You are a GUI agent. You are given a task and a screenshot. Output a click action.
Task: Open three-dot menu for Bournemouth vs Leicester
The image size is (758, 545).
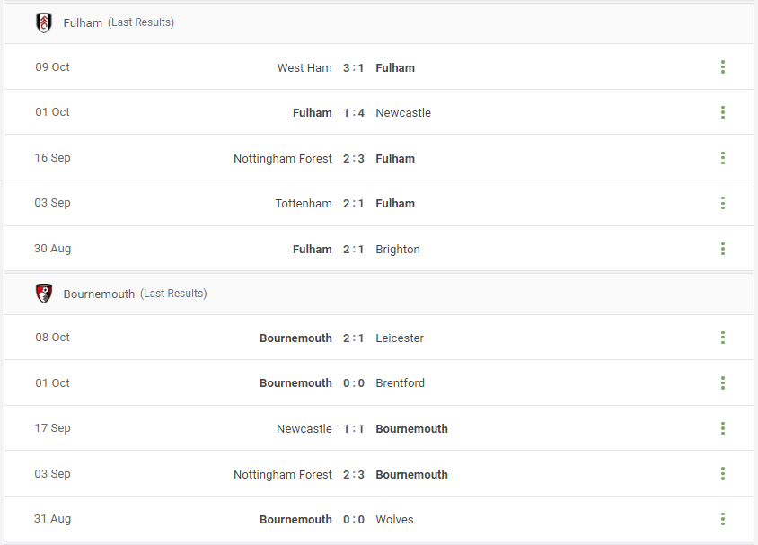pos(723,338)
